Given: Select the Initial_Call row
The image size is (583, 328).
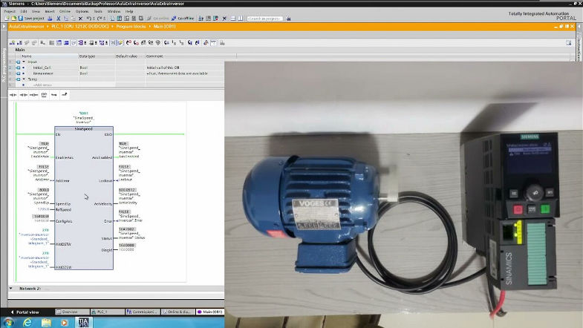Looking at the screenshot, I should 116,68.
